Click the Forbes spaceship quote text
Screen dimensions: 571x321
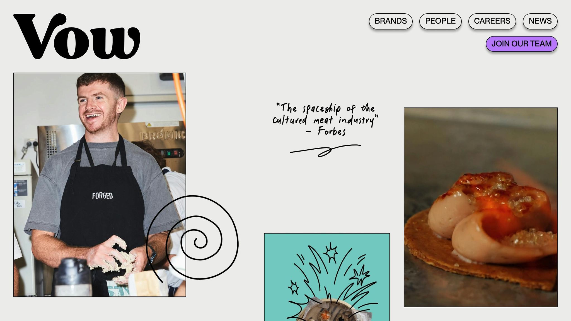click(325, 119)
